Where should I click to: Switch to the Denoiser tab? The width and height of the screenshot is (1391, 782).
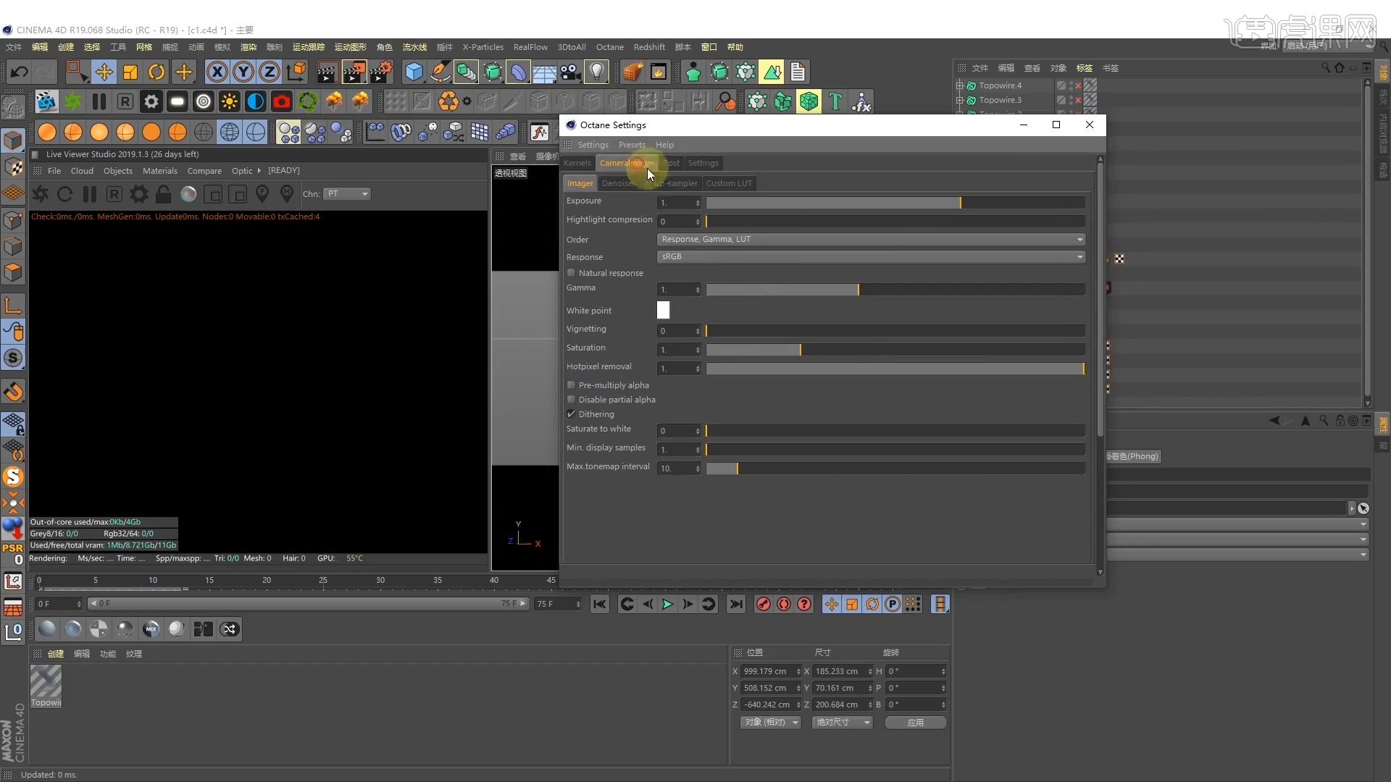(618, 183)
